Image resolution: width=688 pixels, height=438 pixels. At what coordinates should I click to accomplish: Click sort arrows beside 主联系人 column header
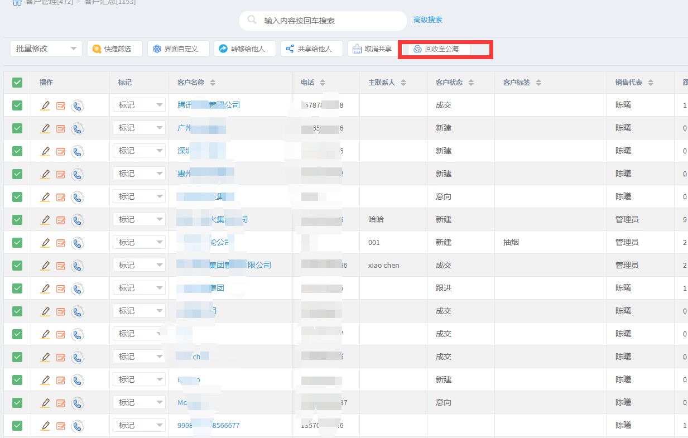[403, 83]
